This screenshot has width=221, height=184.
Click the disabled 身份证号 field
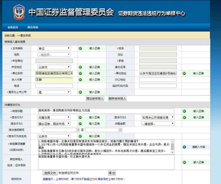pos(158,67)
